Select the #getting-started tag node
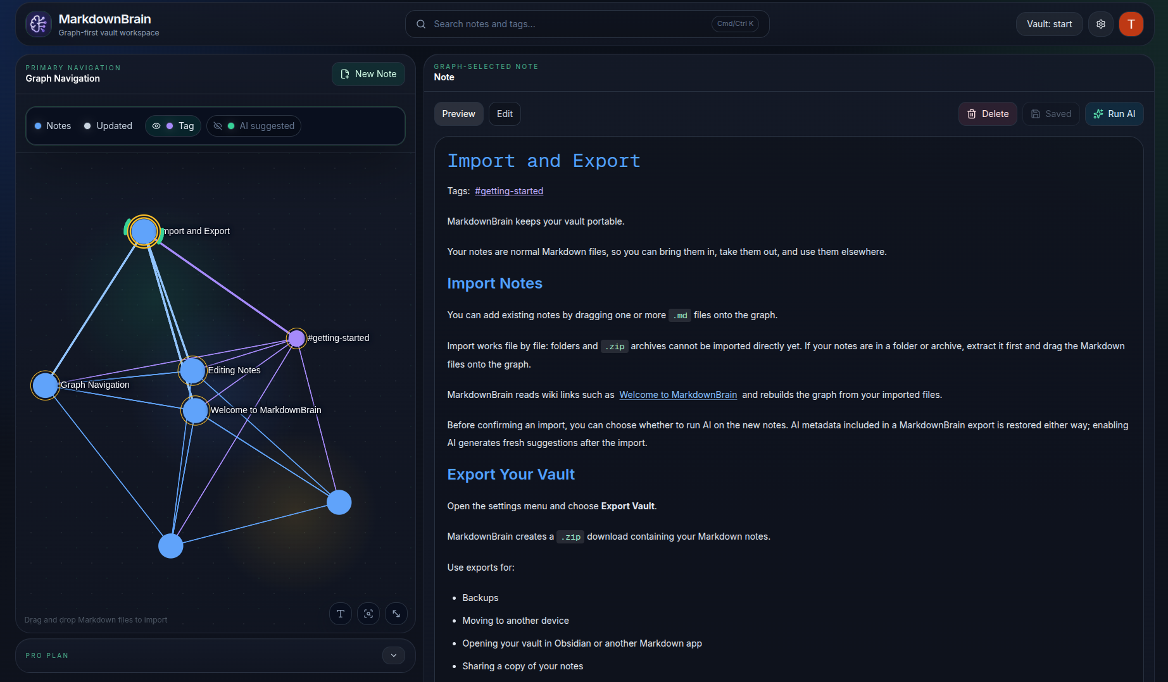The image size is (1168, 682). tap(296, 338)
